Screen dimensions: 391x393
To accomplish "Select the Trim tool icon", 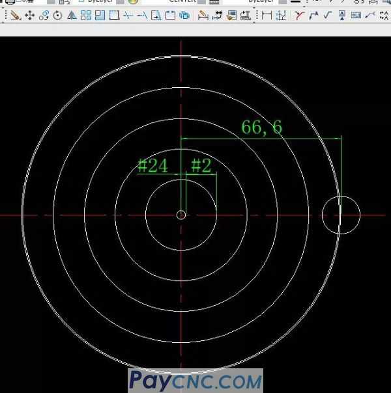I will [128, 15].
